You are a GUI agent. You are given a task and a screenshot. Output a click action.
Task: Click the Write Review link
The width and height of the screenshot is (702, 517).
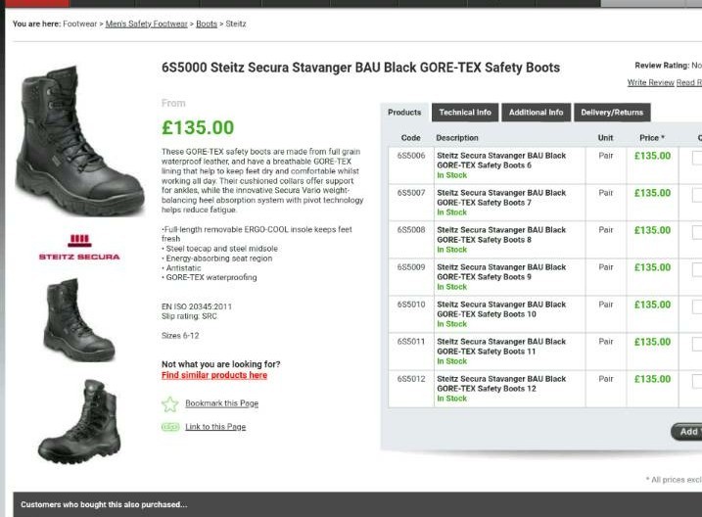650,82
